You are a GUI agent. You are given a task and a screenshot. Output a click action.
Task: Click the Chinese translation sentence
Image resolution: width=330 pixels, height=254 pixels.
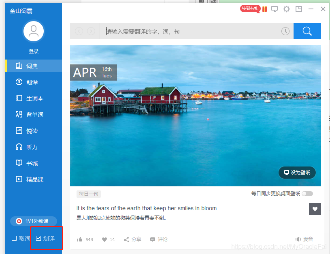[x=121, y=218]
